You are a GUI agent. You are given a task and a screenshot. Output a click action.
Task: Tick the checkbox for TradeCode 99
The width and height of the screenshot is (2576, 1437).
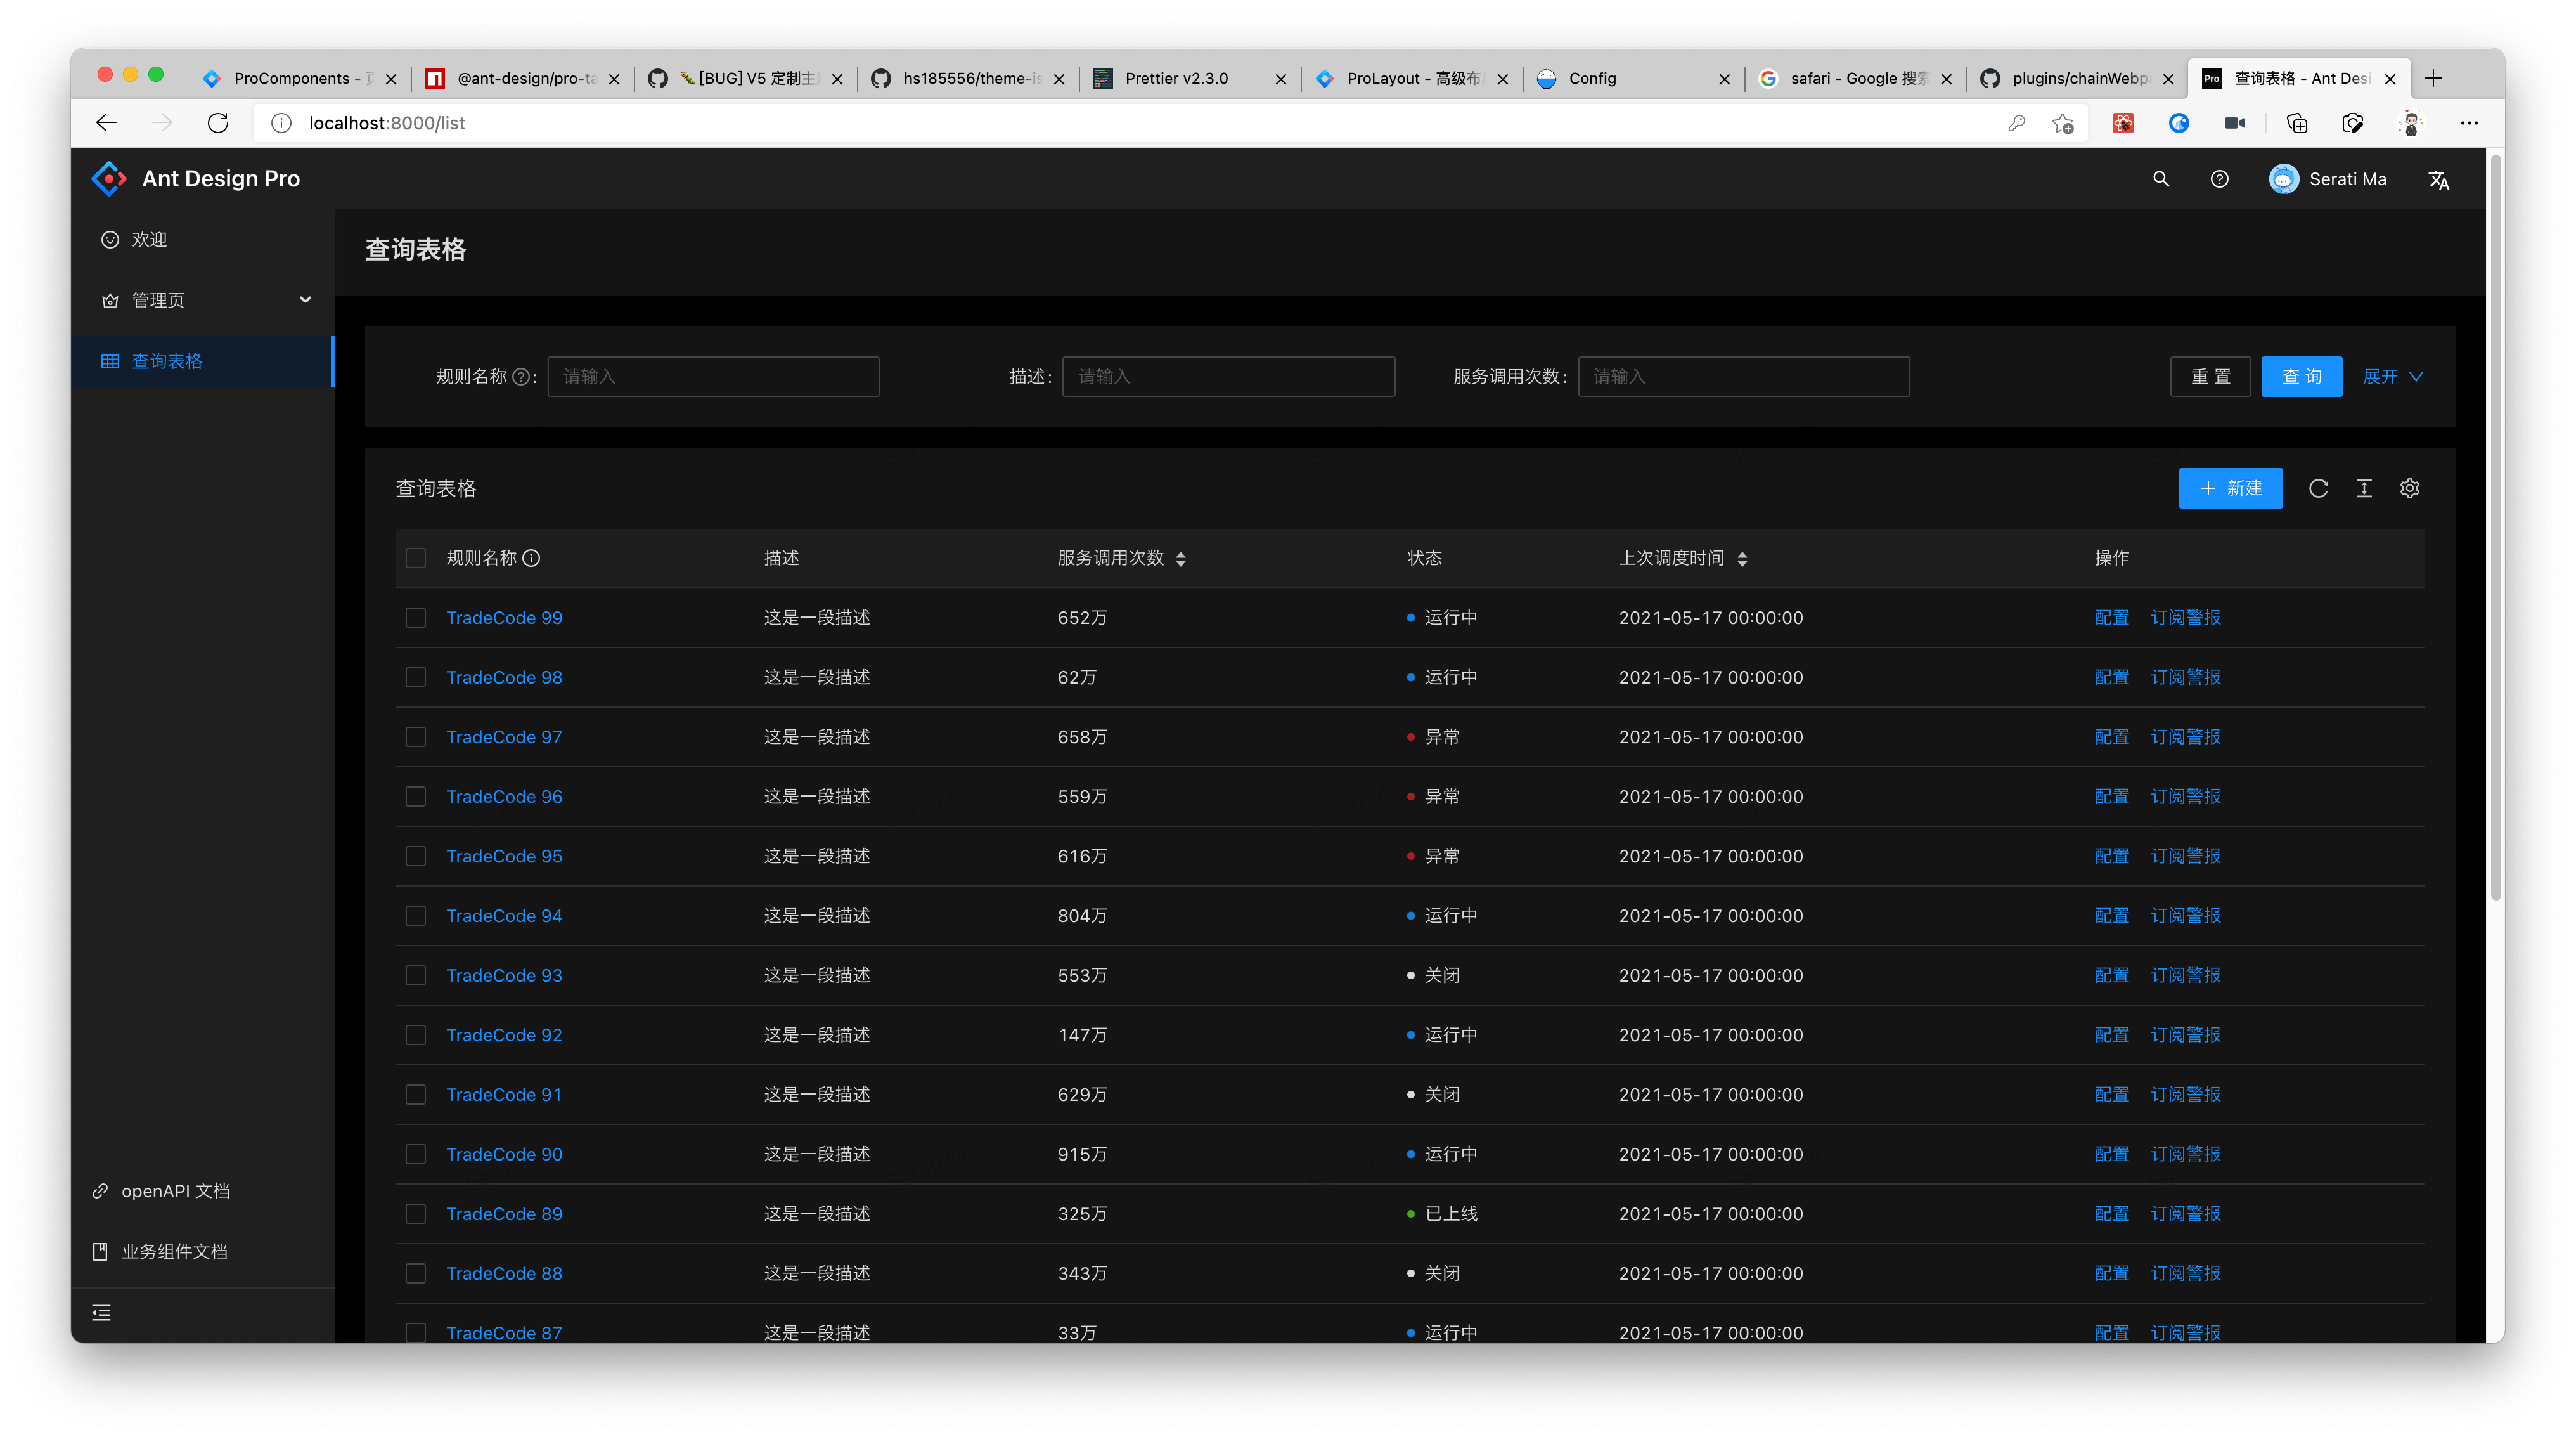click(416, 618)
